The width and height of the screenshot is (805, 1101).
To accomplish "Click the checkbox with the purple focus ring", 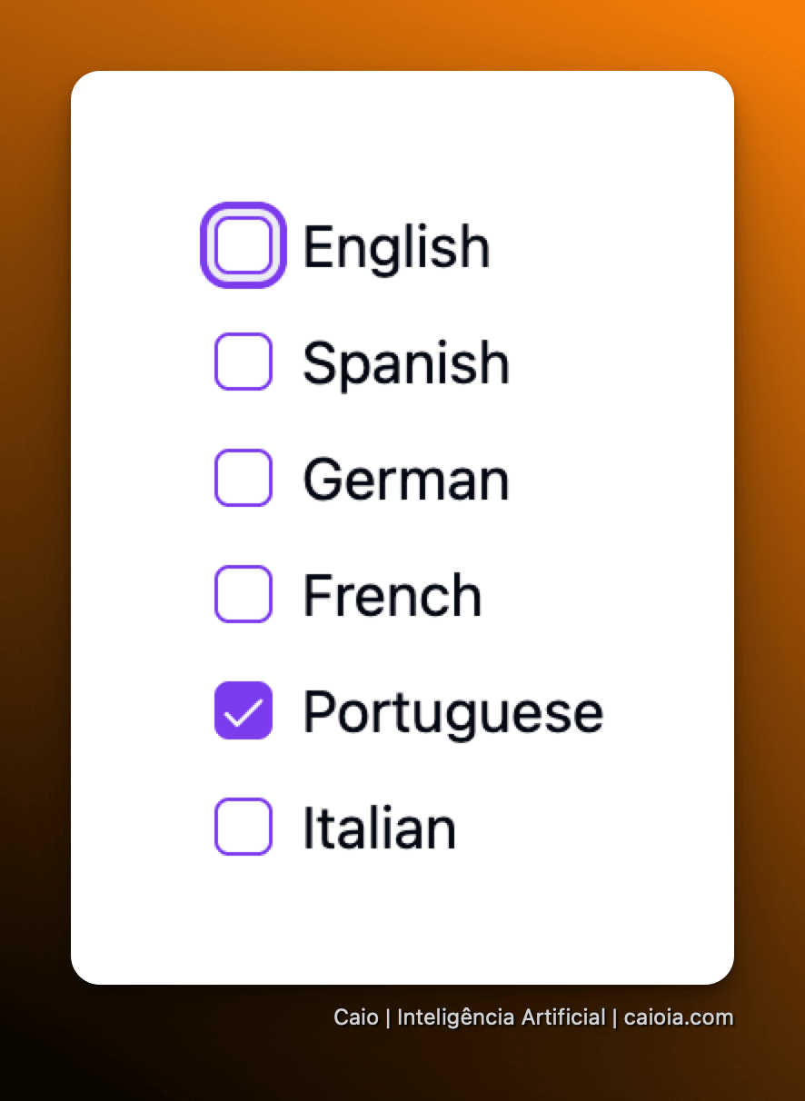I will pos(243,245).
